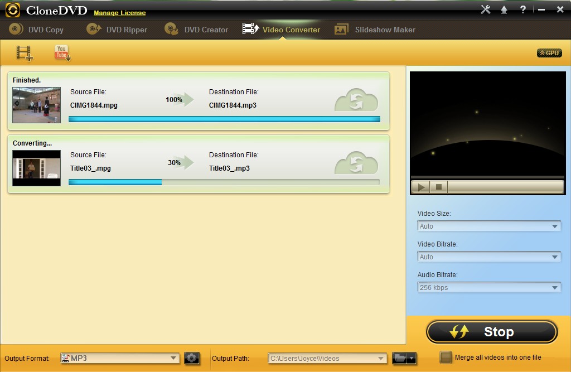Play the preview video
This screenshot has width=571, height=372.
pyautogui.click(x=421, y=187)
